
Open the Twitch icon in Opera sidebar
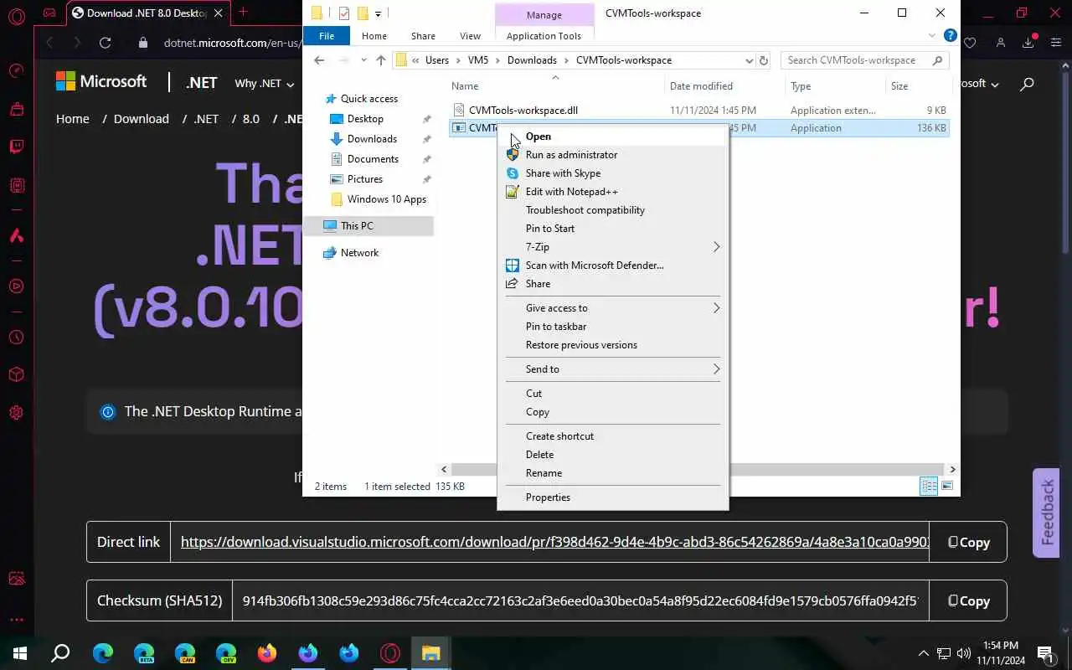(16, 146)
